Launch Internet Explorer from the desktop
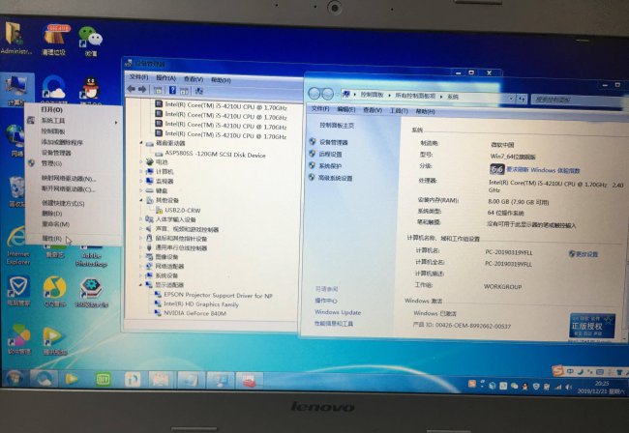Screen dimensions: 629x433 pyautogui.click(x=17, y=245)
